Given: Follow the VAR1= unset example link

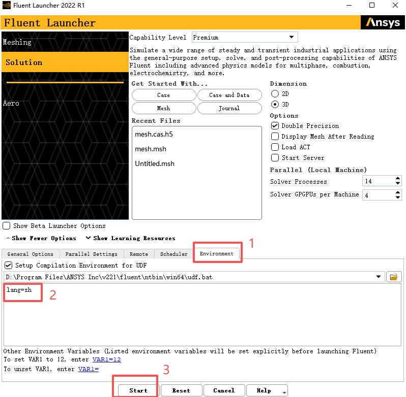Looking at the screenshot, I should (x=89, y=369).
